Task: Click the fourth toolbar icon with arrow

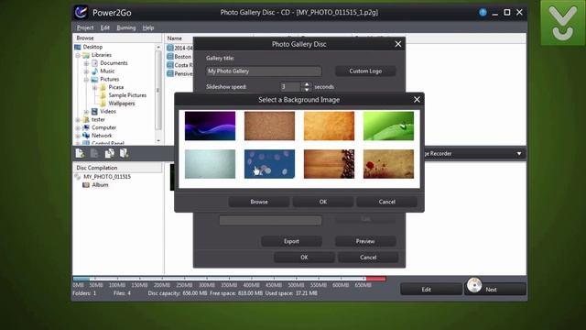Action: tap(125, 153)
